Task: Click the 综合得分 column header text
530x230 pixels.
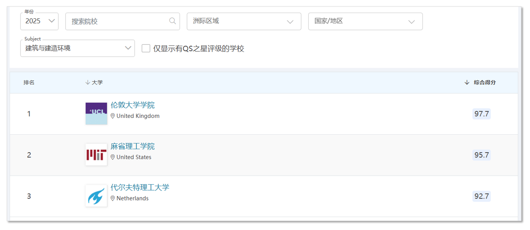Action: click(484, 83)
